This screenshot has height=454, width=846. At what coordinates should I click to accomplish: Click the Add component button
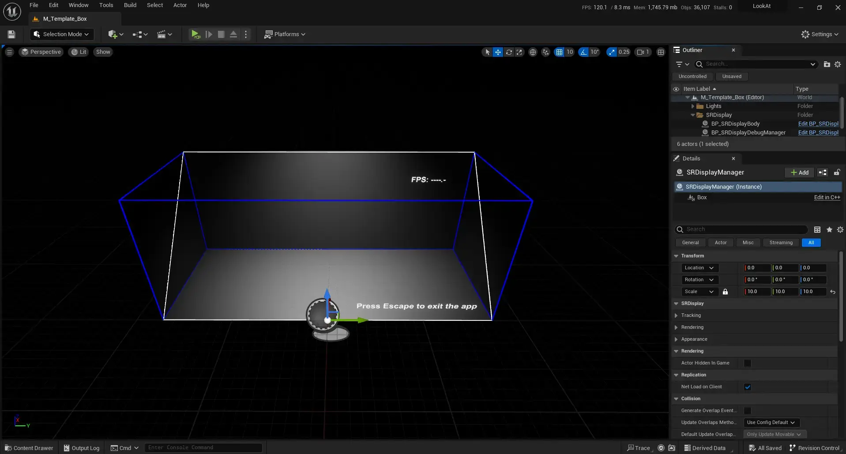(x=799, y=172)
